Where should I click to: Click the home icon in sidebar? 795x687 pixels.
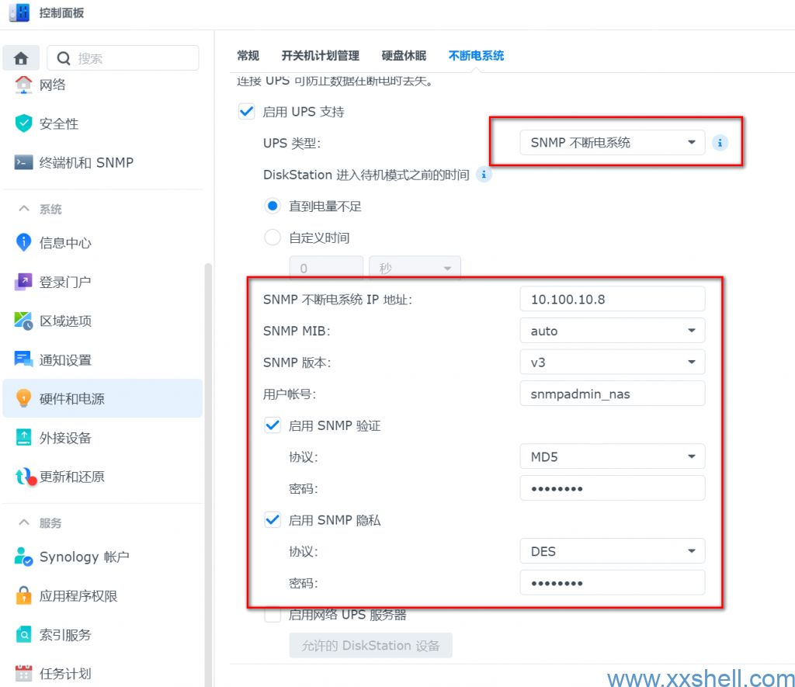[x=22, y=58]
